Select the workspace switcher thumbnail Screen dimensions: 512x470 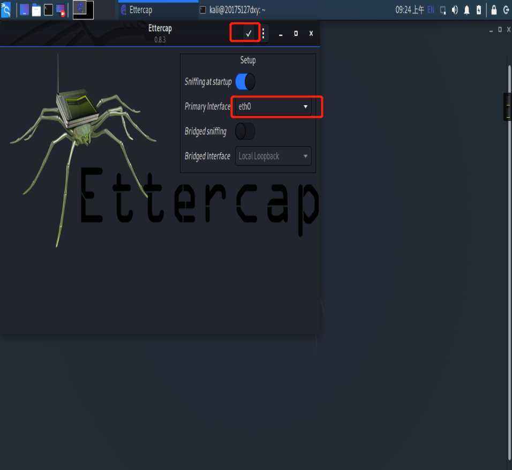coord(83,10)
